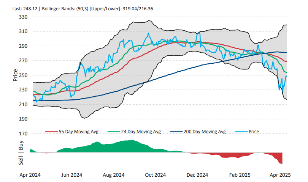The width and height of the screenshot is (308, 182).
Task: Click the Sell | Buy axis title
Action: coord(21,152)
